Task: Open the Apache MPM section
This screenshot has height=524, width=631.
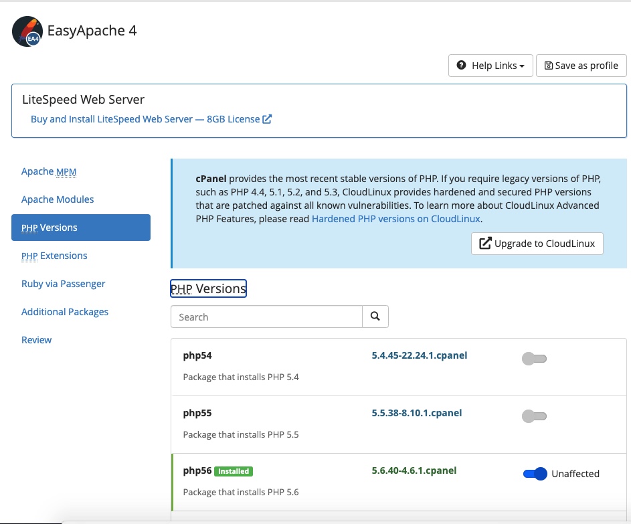Action: click(49, 171)
